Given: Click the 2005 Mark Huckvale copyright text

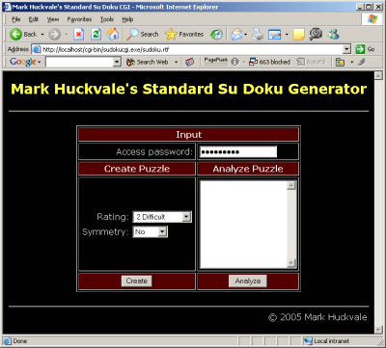Looking at the screenshot, I should [x=317, y=317].
